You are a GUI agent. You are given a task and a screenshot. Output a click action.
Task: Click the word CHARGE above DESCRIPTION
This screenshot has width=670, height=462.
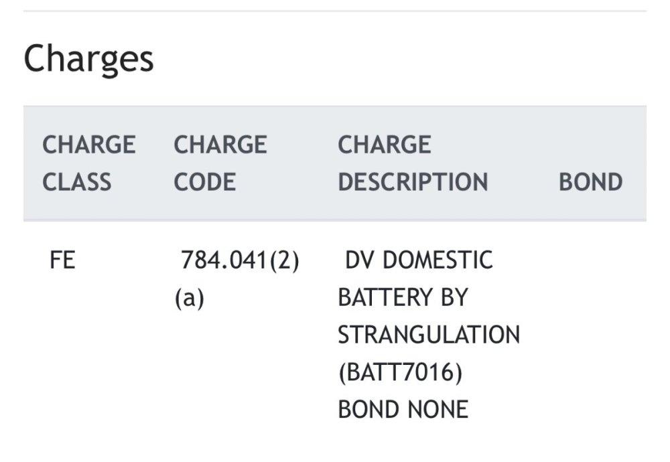click(385, 145)
